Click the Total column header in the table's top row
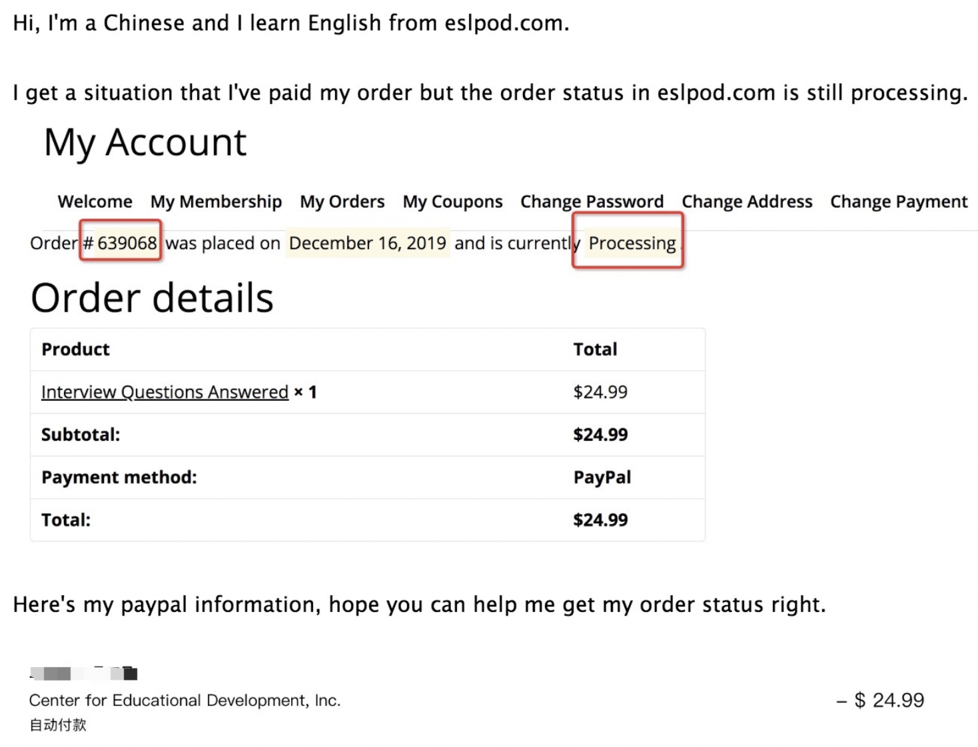 [596, 350]
